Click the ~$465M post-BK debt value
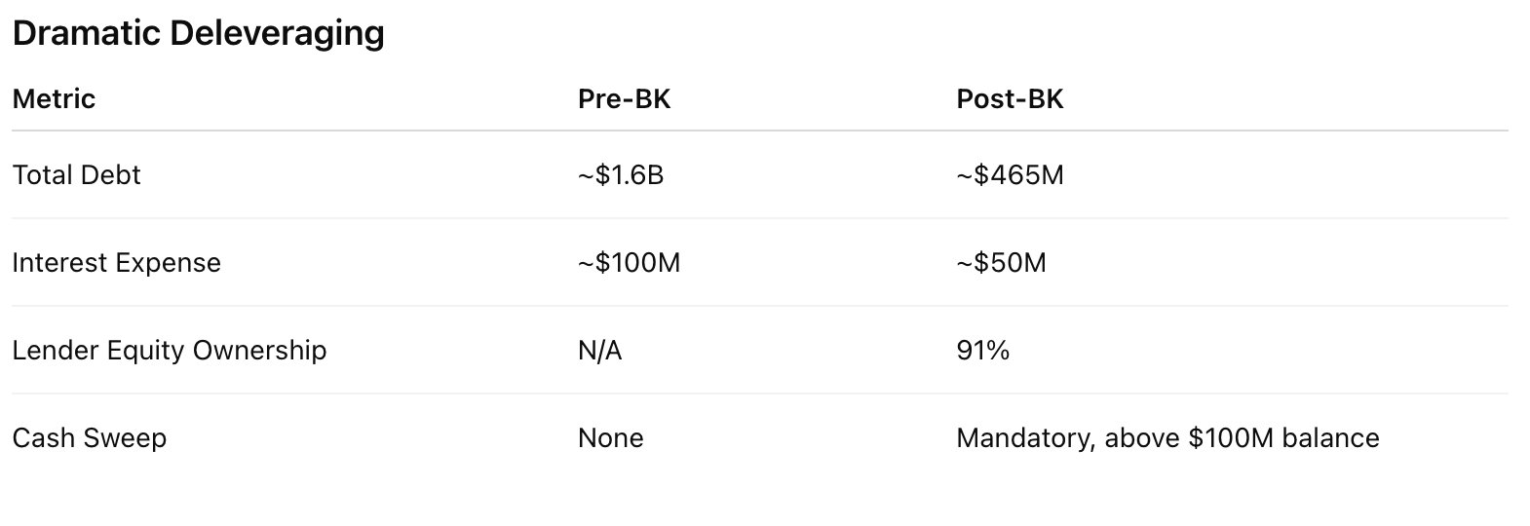The width and height of the screenshot is (1530, 526). tap(1011, 174)
